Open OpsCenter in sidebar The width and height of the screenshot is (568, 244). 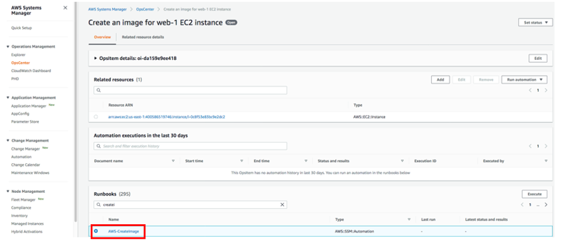[x=20, y=63]
